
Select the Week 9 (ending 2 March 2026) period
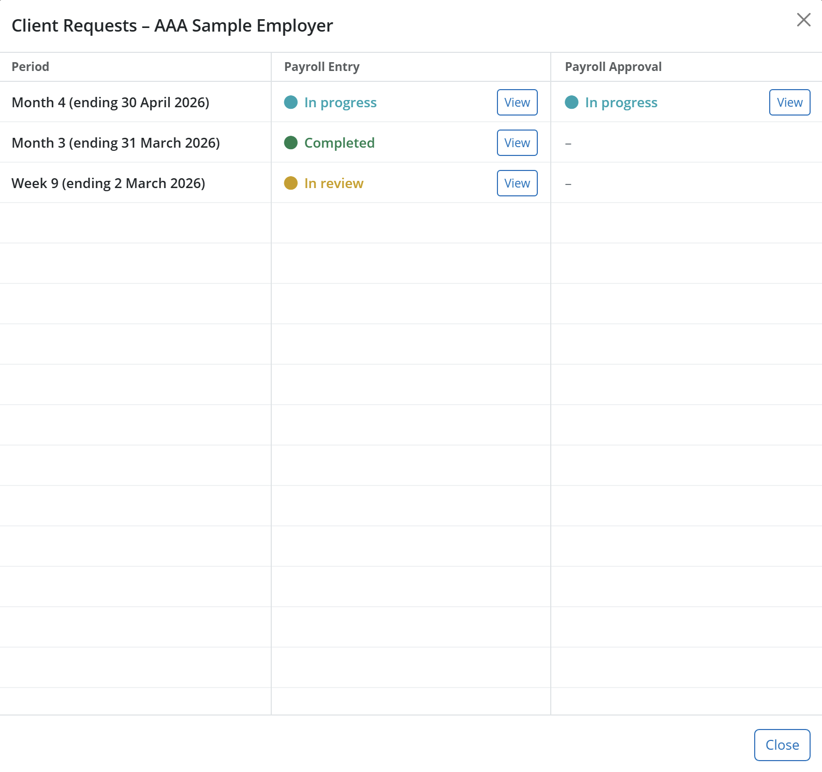(x=108, y=183)
